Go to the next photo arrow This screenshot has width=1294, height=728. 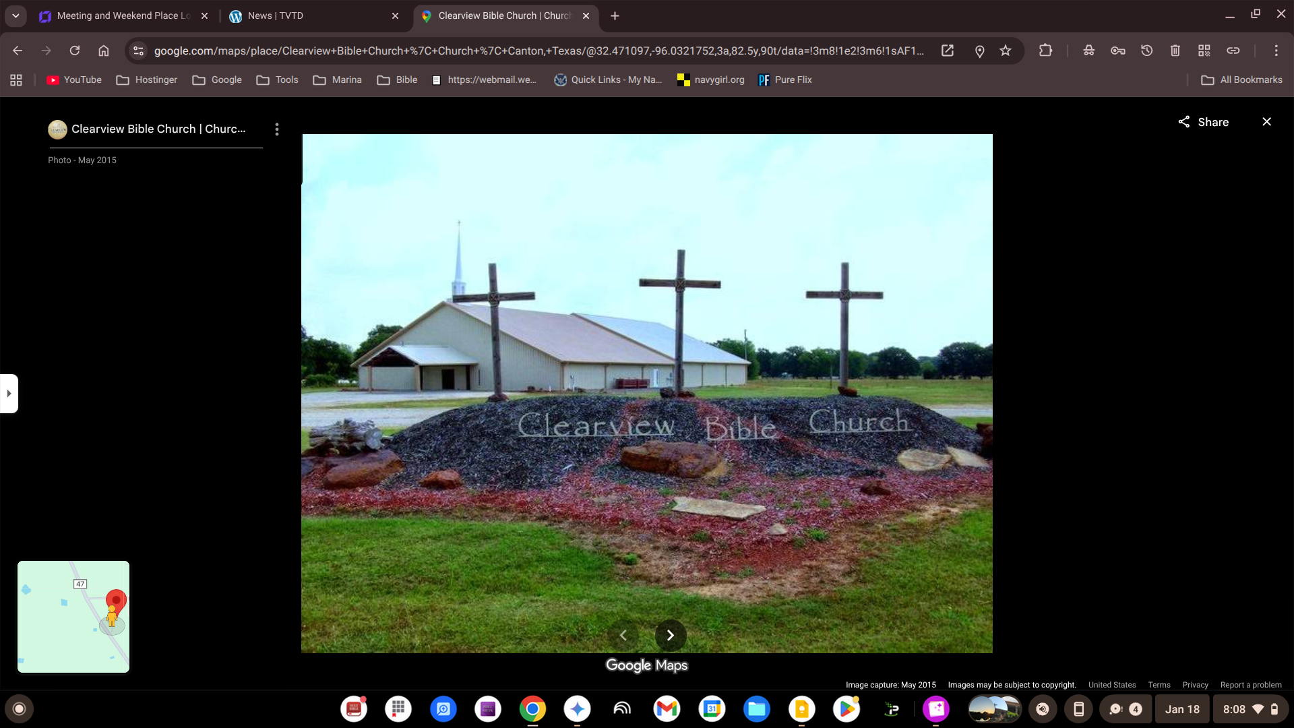[670, 635]
